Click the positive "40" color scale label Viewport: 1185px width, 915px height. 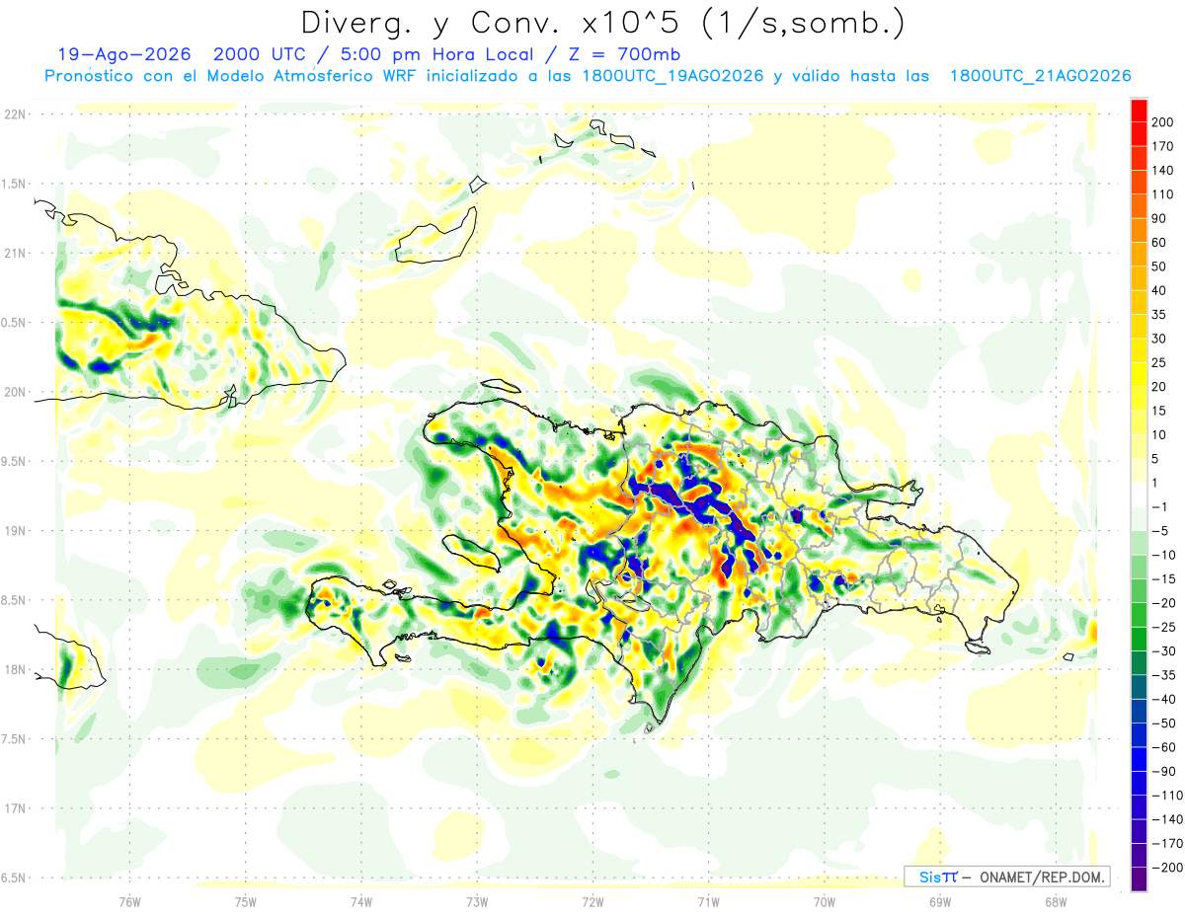click(1159, 290)
